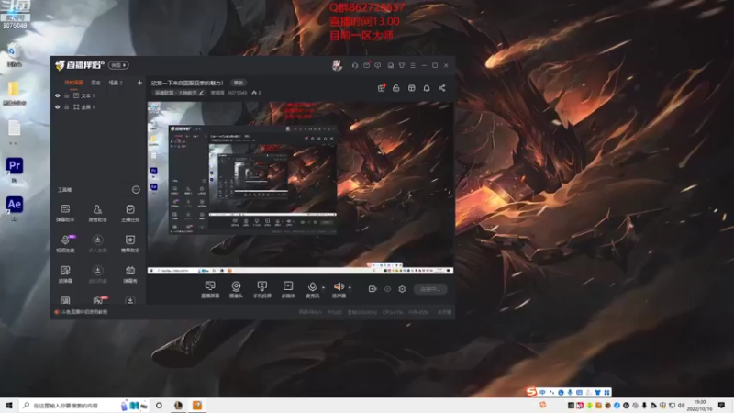Click the record video camera icon
The width and height of the screenshot is (734, 413).
point(373,289)
